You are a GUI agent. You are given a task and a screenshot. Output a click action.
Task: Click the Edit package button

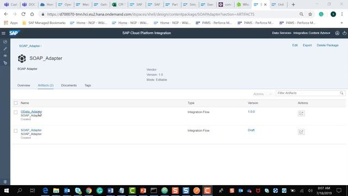tap(295, 45)
